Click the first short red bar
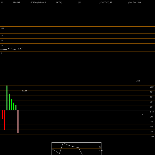Screen dimensions: 155x155 click(2, 115)
